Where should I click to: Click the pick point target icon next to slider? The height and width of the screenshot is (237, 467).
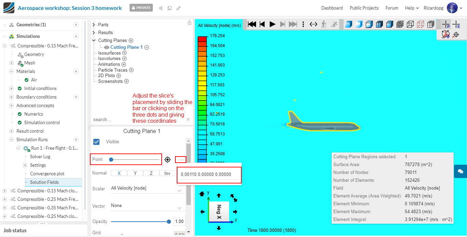[x=168, y=159]
